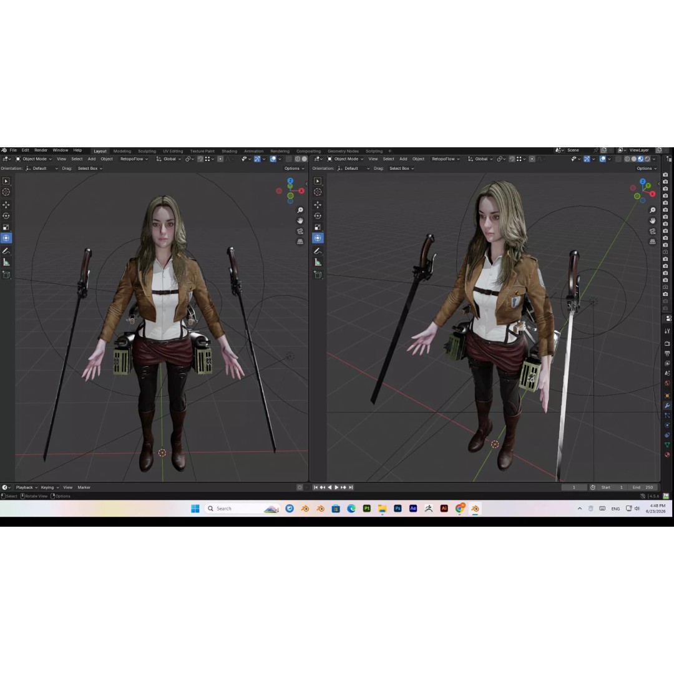Open Drag Select Box dropdown in left viewport

click(90, 168)
